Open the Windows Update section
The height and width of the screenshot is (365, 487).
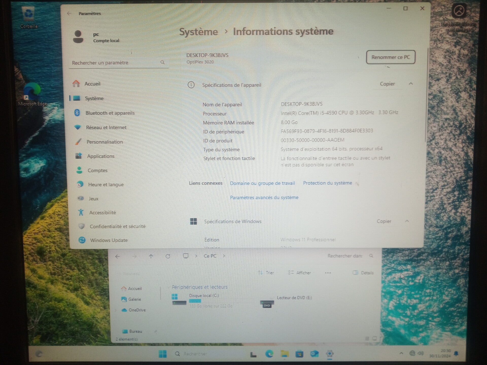109,240
